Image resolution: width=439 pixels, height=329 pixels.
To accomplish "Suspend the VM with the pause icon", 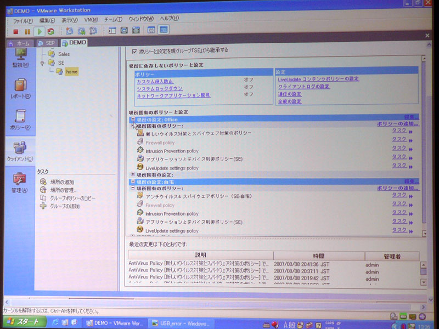I will pos(27,32).
